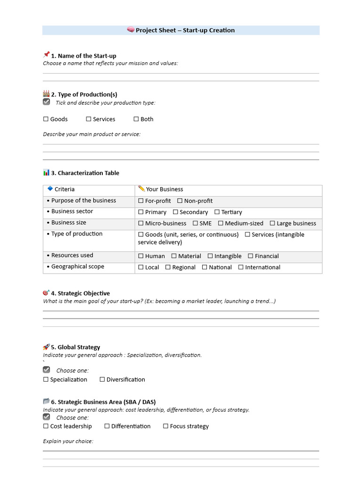The image size is (362, 483).
Task: Choose the Diversification checkbox
Action: pos(102,380)
